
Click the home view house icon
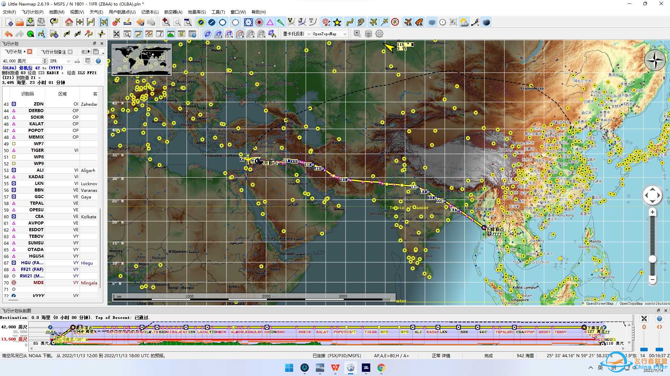coord(69,22)
